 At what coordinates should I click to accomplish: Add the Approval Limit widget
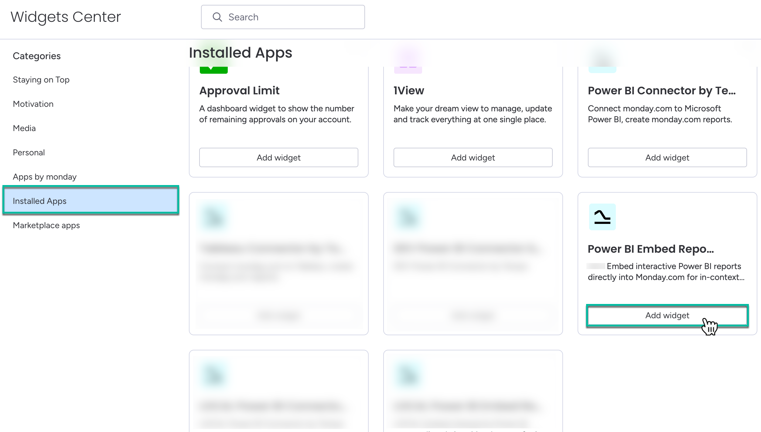point(278,157)
